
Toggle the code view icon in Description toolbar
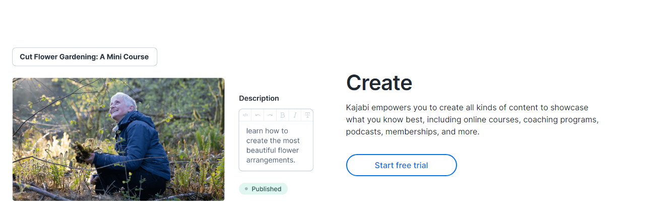[x=245, y=115]
